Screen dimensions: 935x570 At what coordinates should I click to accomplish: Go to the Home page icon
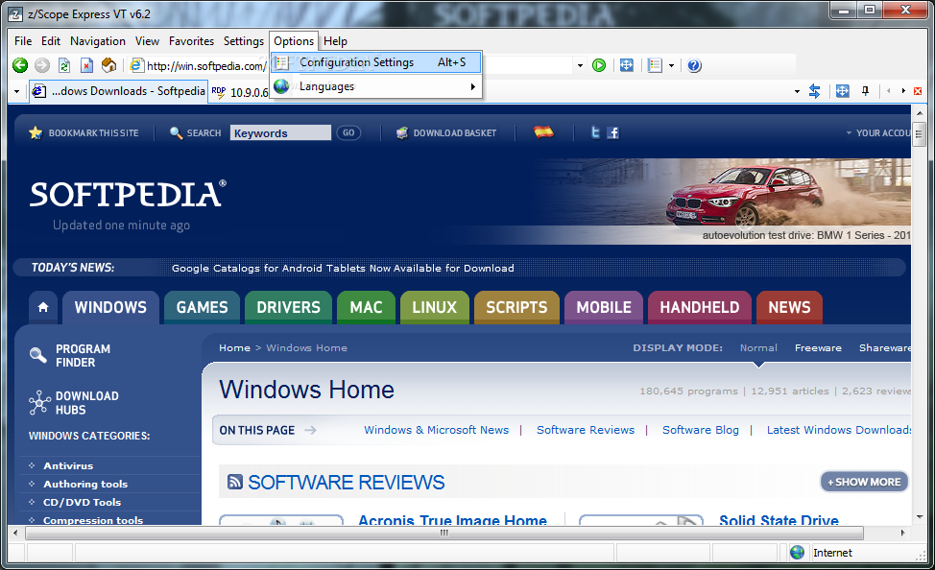[108, 65]
